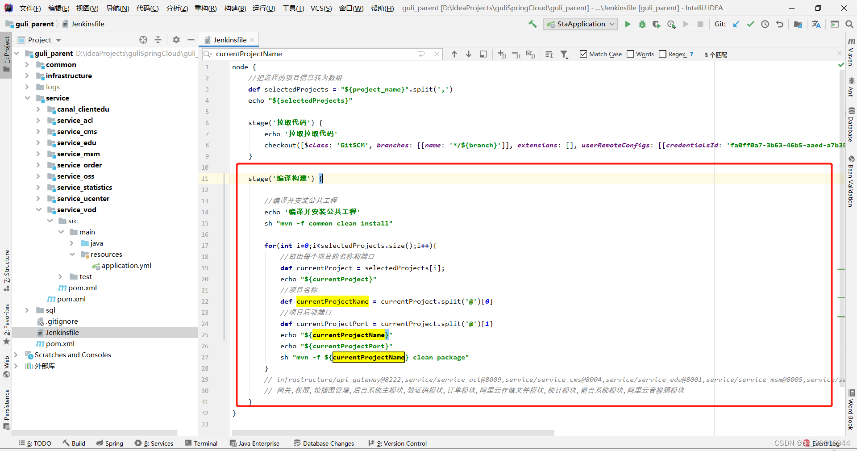Expand the sql folder
Viewport: 857px width, 451px height.
[x=27, y=310]
